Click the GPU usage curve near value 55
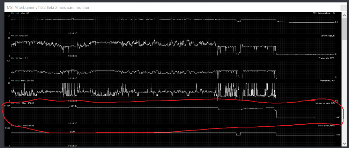 [x=73, y=45]
